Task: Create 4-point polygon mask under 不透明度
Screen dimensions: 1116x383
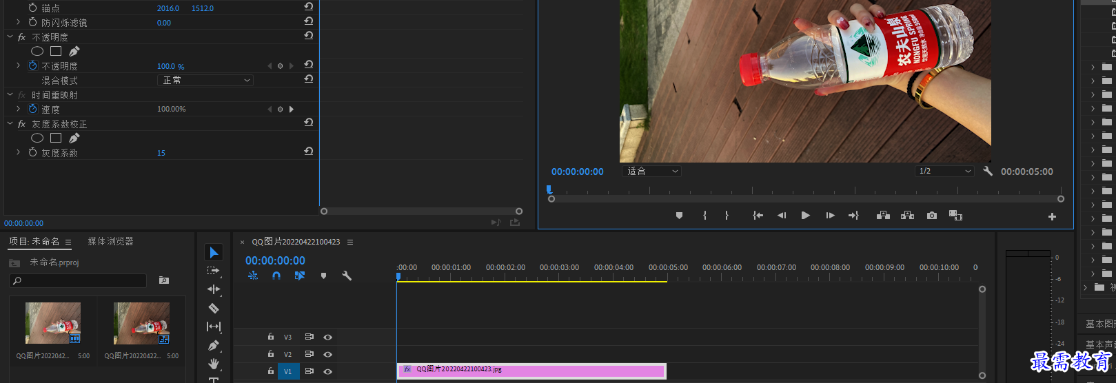Action: click(x=56, y=51)
